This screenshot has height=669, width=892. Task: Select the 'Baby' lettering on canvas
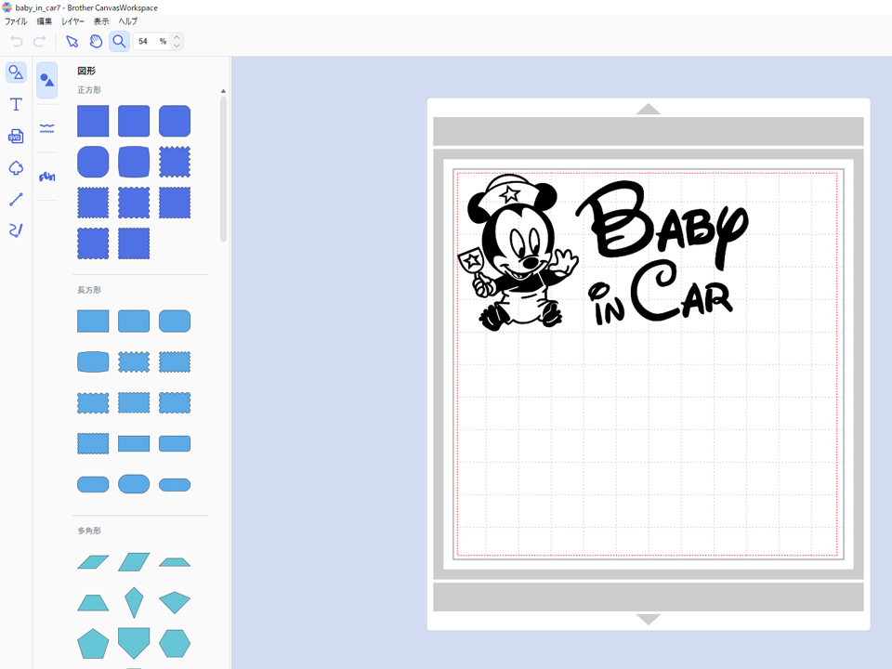(662, 223)
